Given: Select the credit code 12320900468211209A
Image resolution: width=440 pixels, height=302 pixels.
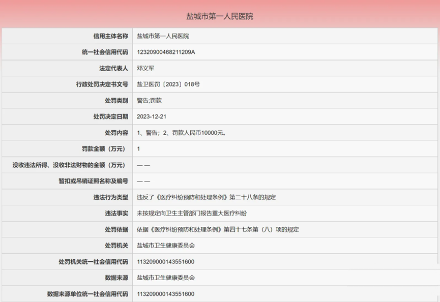Looking at the screenshot, I should (x=166, y=52).
